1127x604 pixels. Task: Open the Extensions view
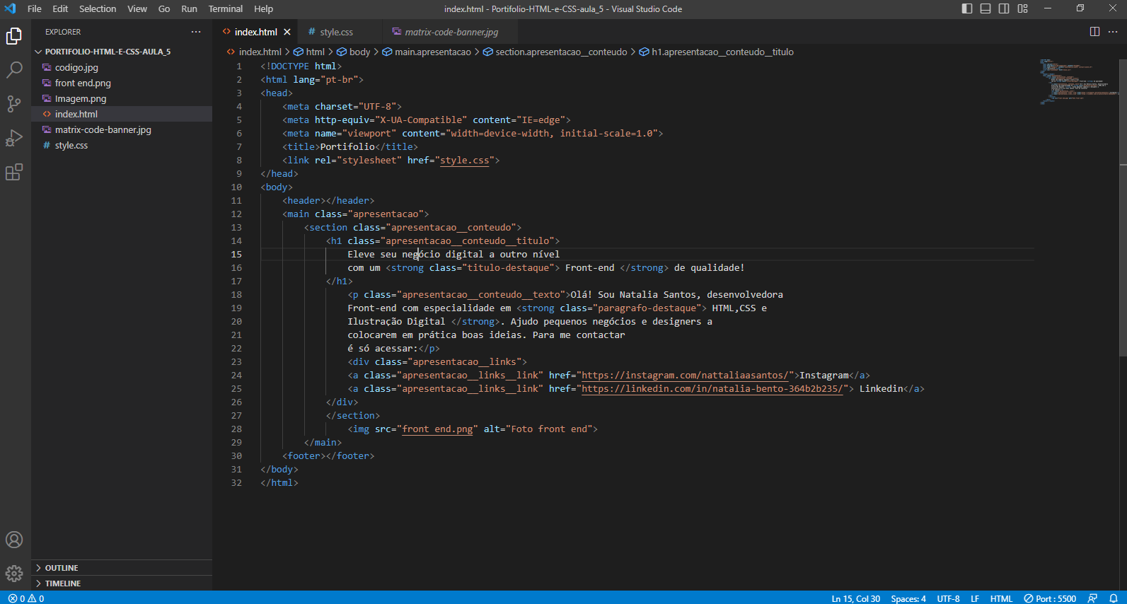click(x=14, y=172)
